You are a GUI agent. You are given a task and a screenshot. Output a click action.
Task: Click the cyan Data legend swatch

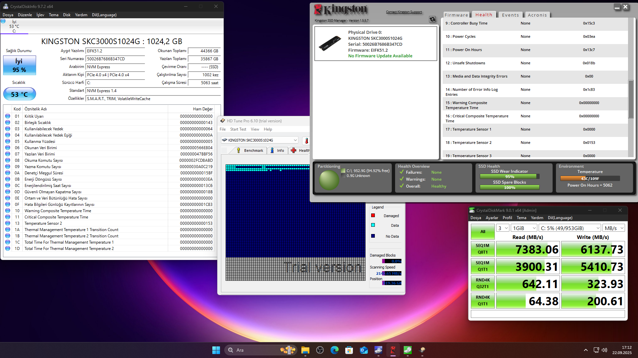click(373, 225)
